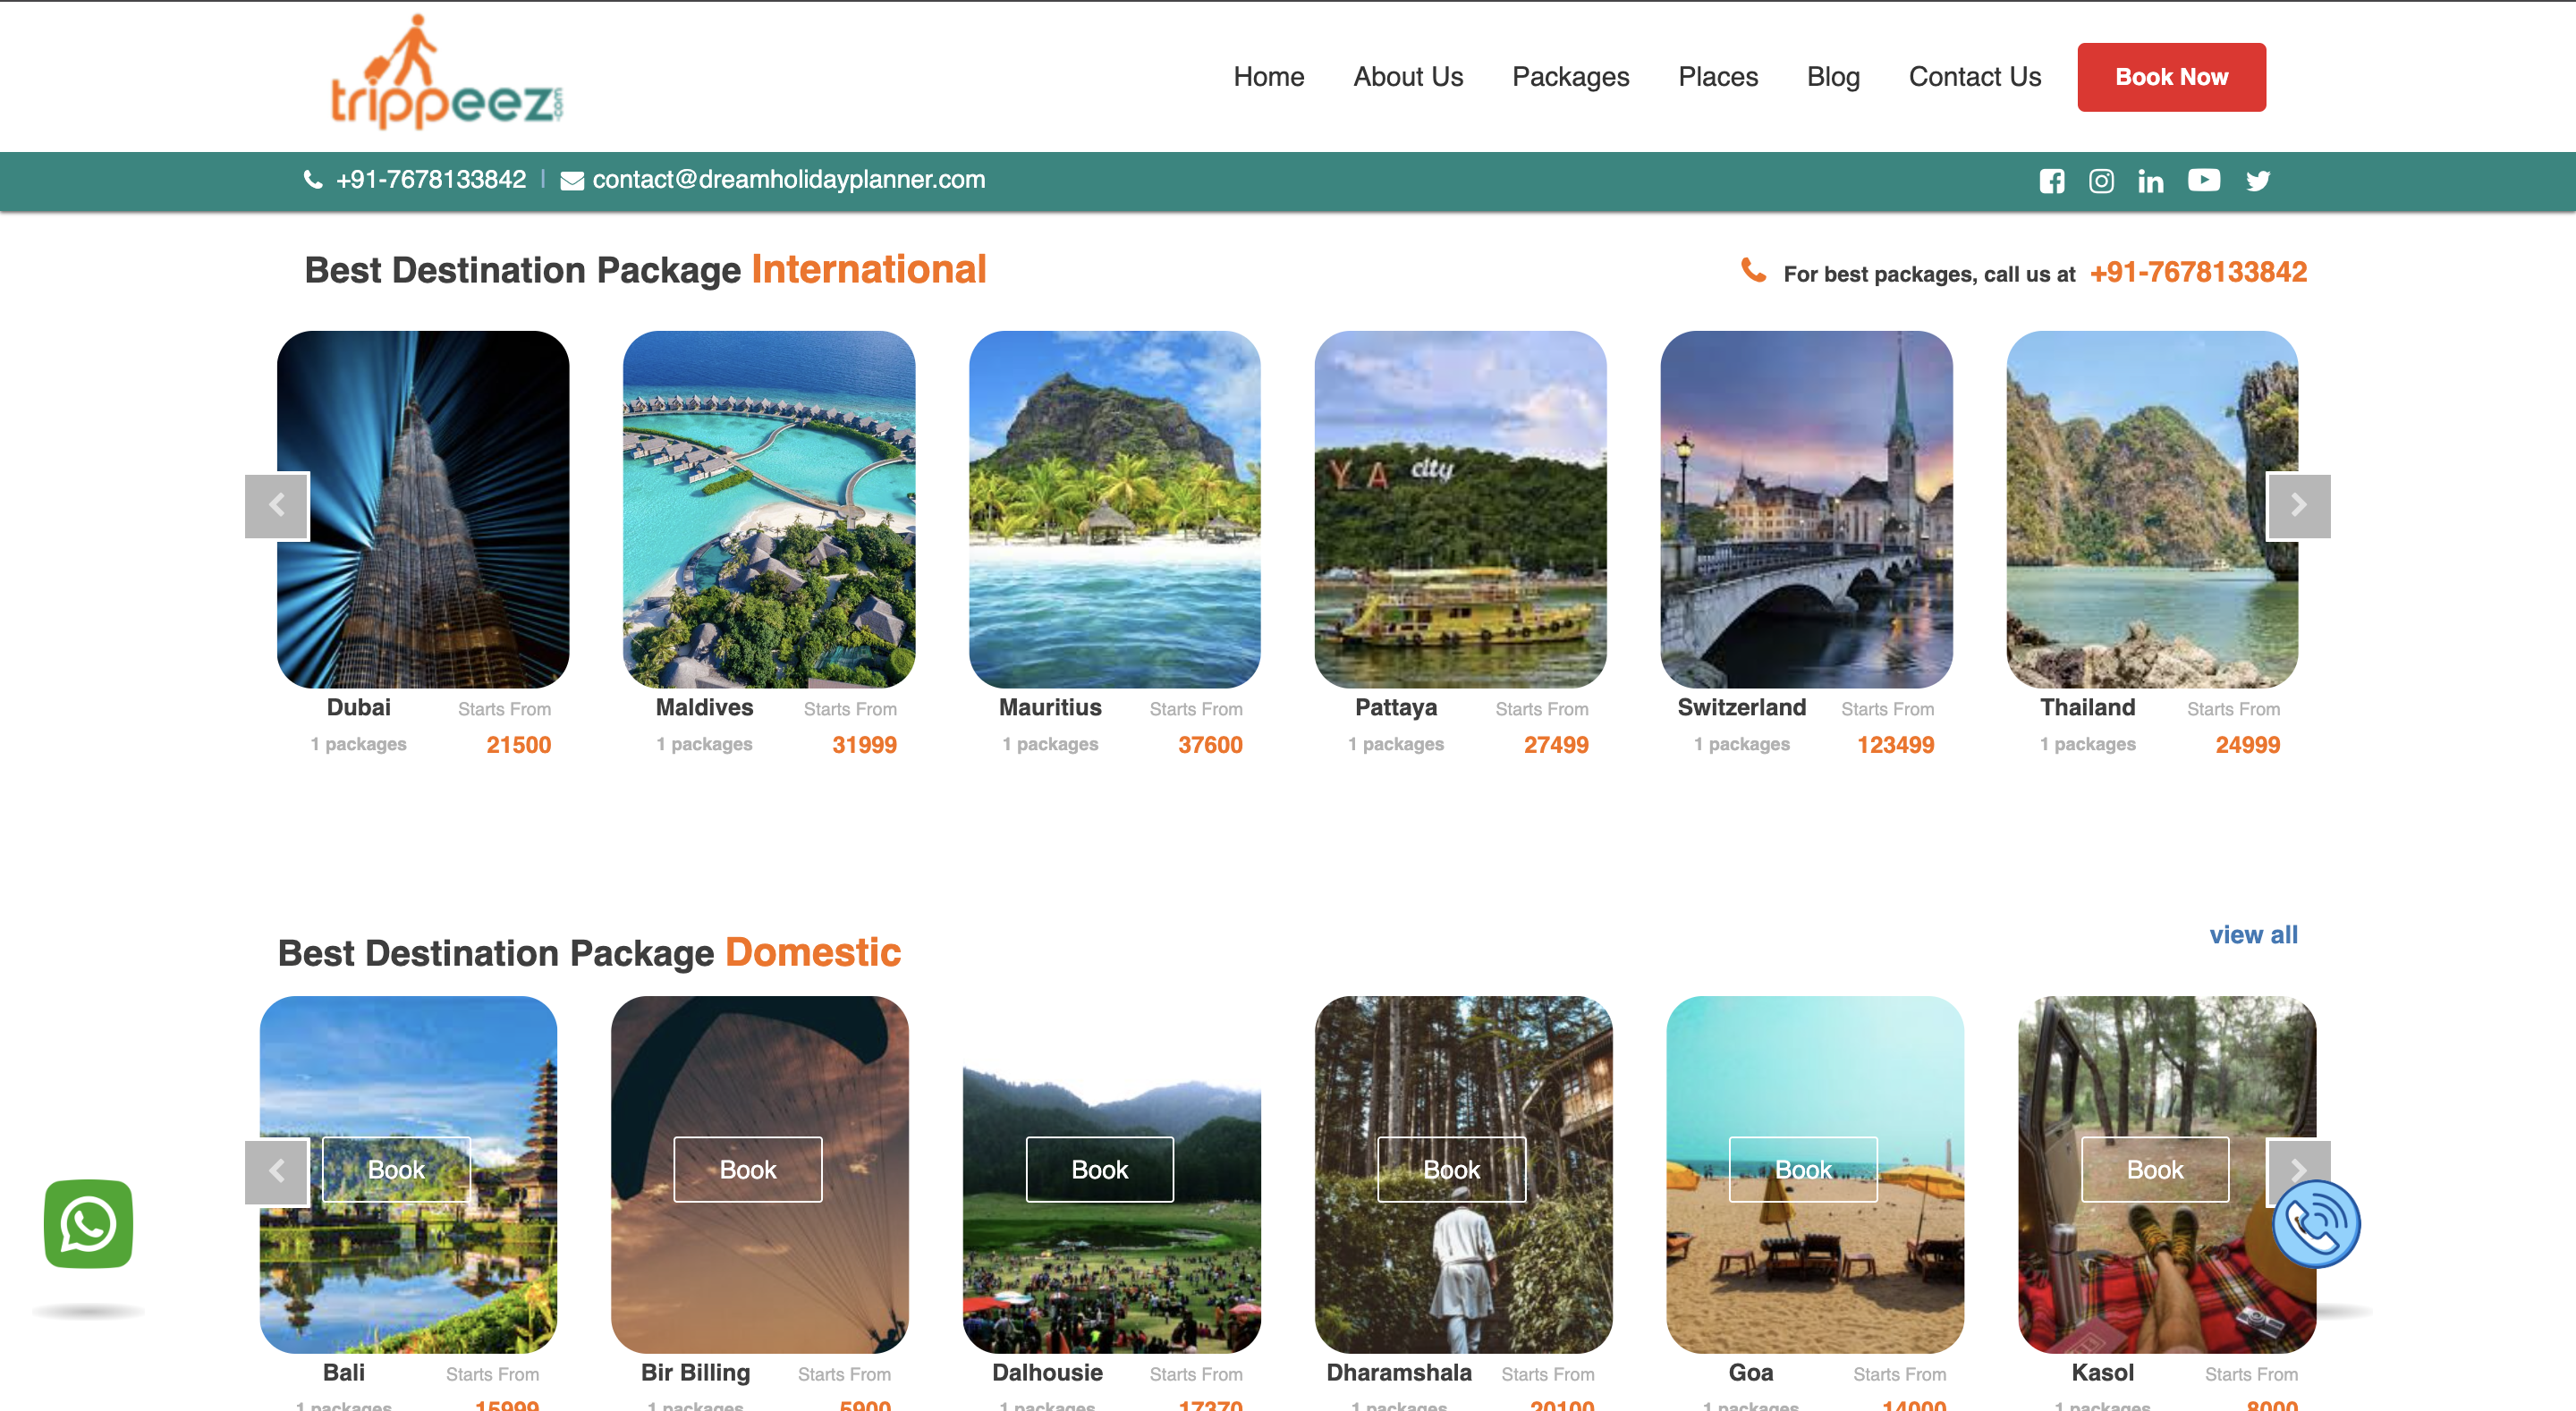
Task: Navigate to the Blog page
Action: point(1833,77)
